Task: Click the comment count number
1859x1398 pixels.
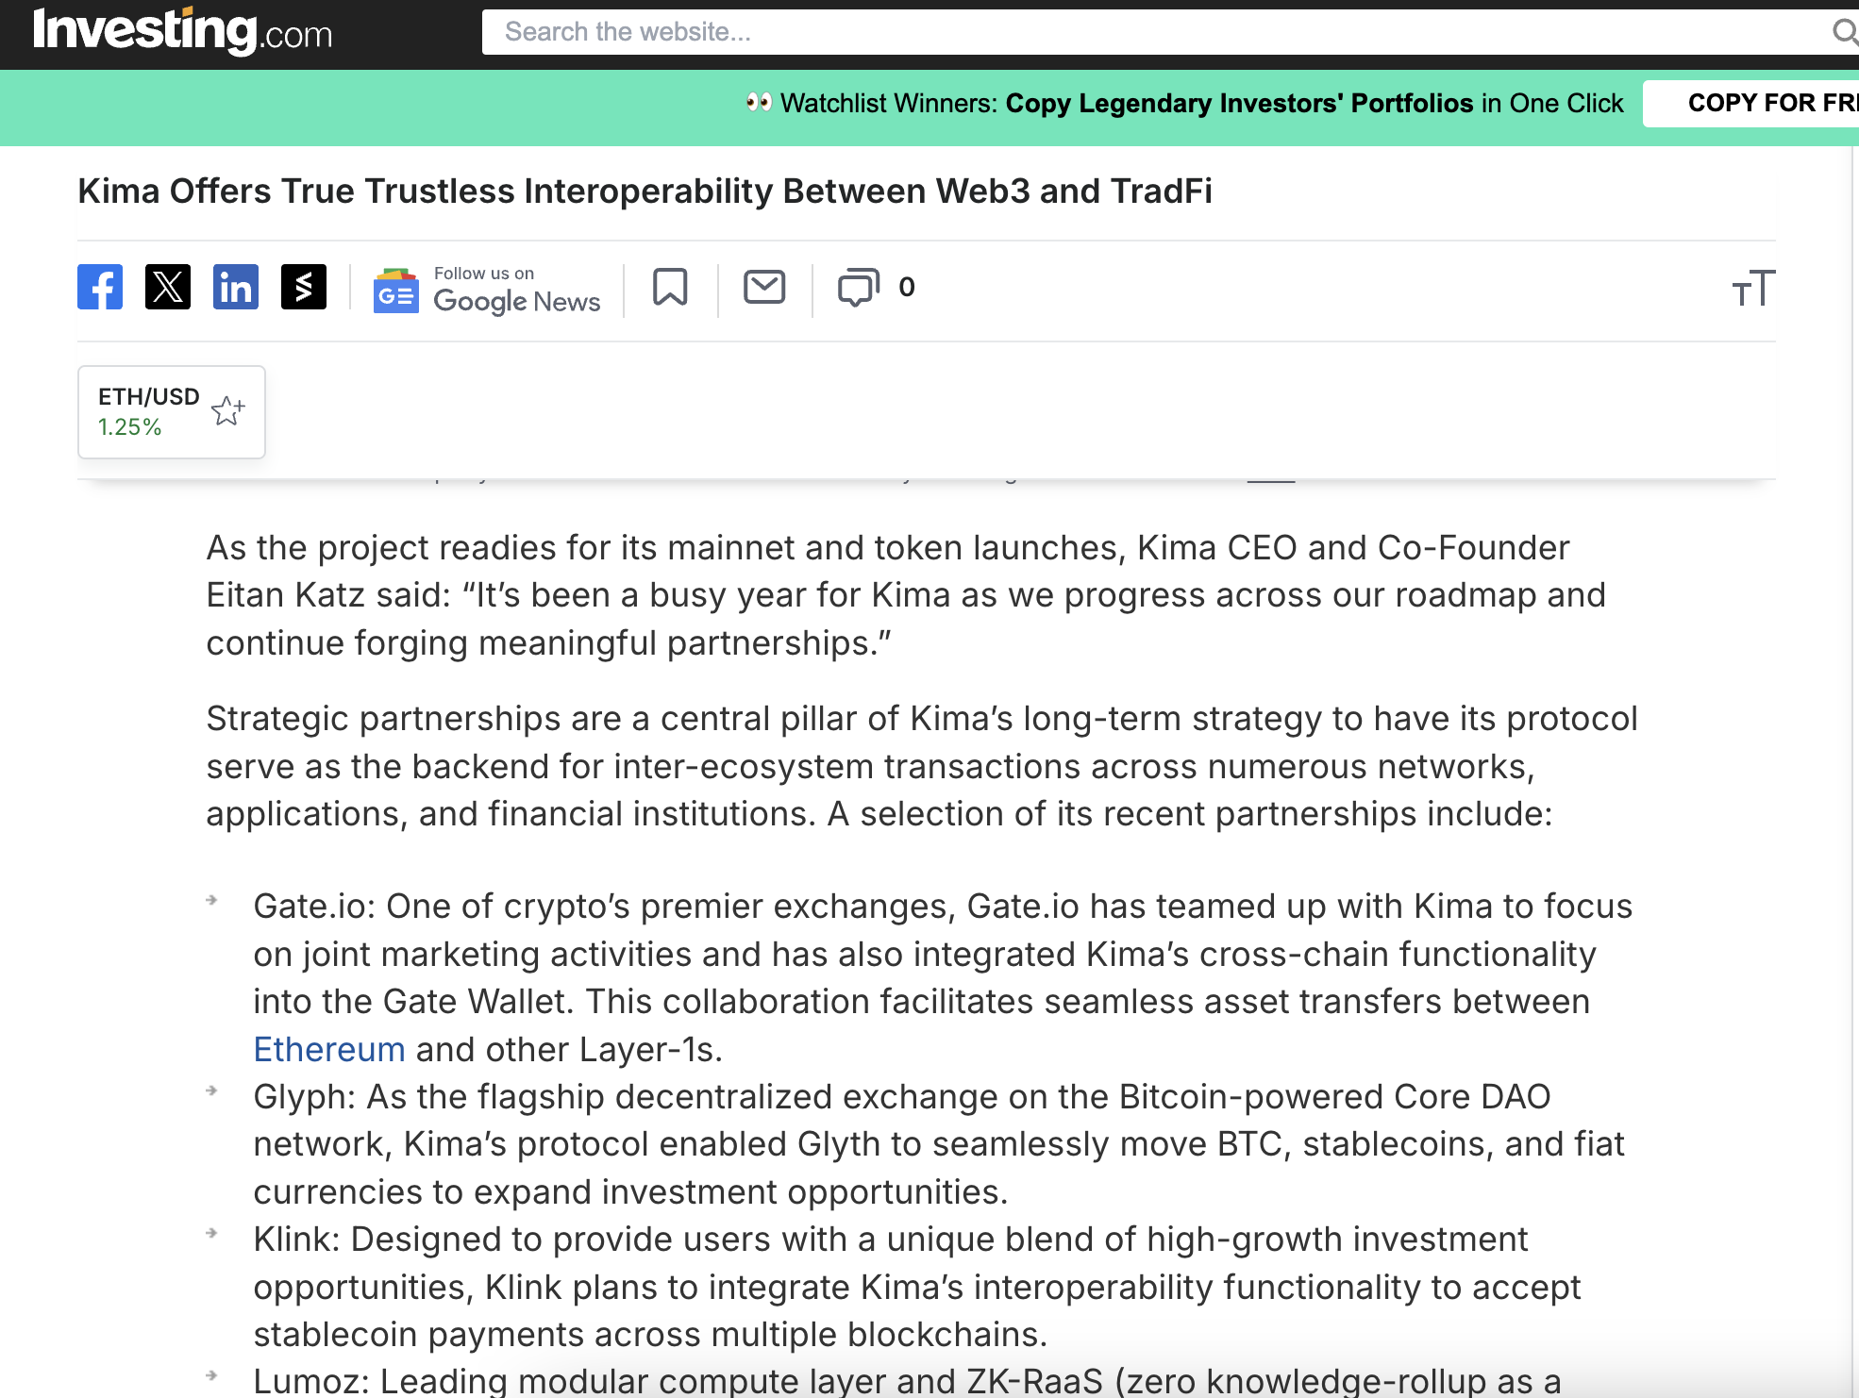Action: [907, 287]
